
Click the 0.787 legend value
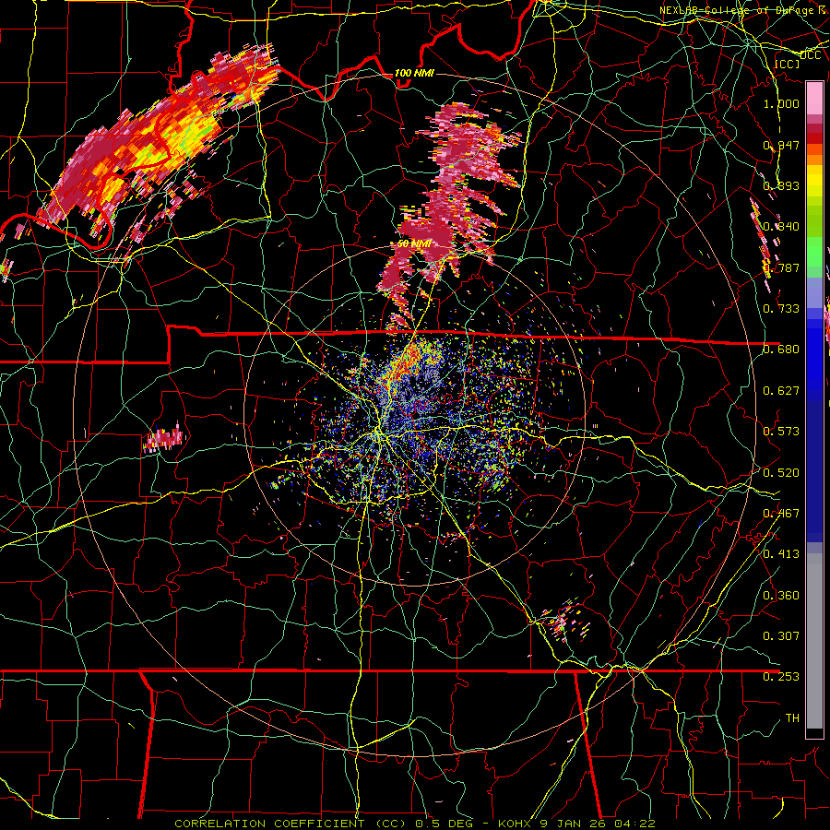point(781,267)
